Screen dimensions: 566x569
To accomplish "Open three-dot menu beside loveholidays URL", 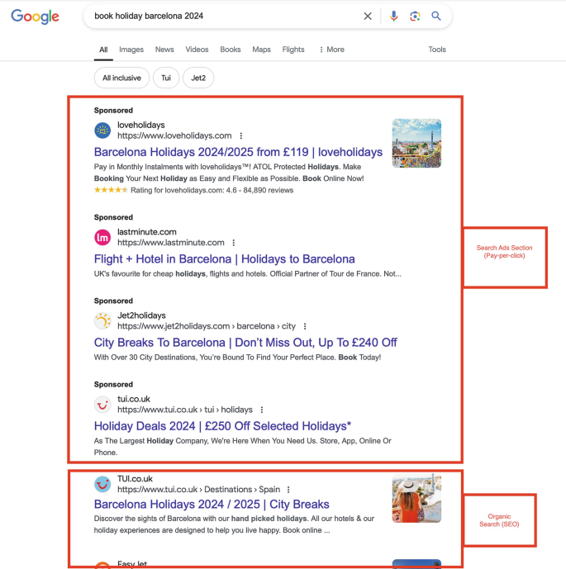I will 241,135.
